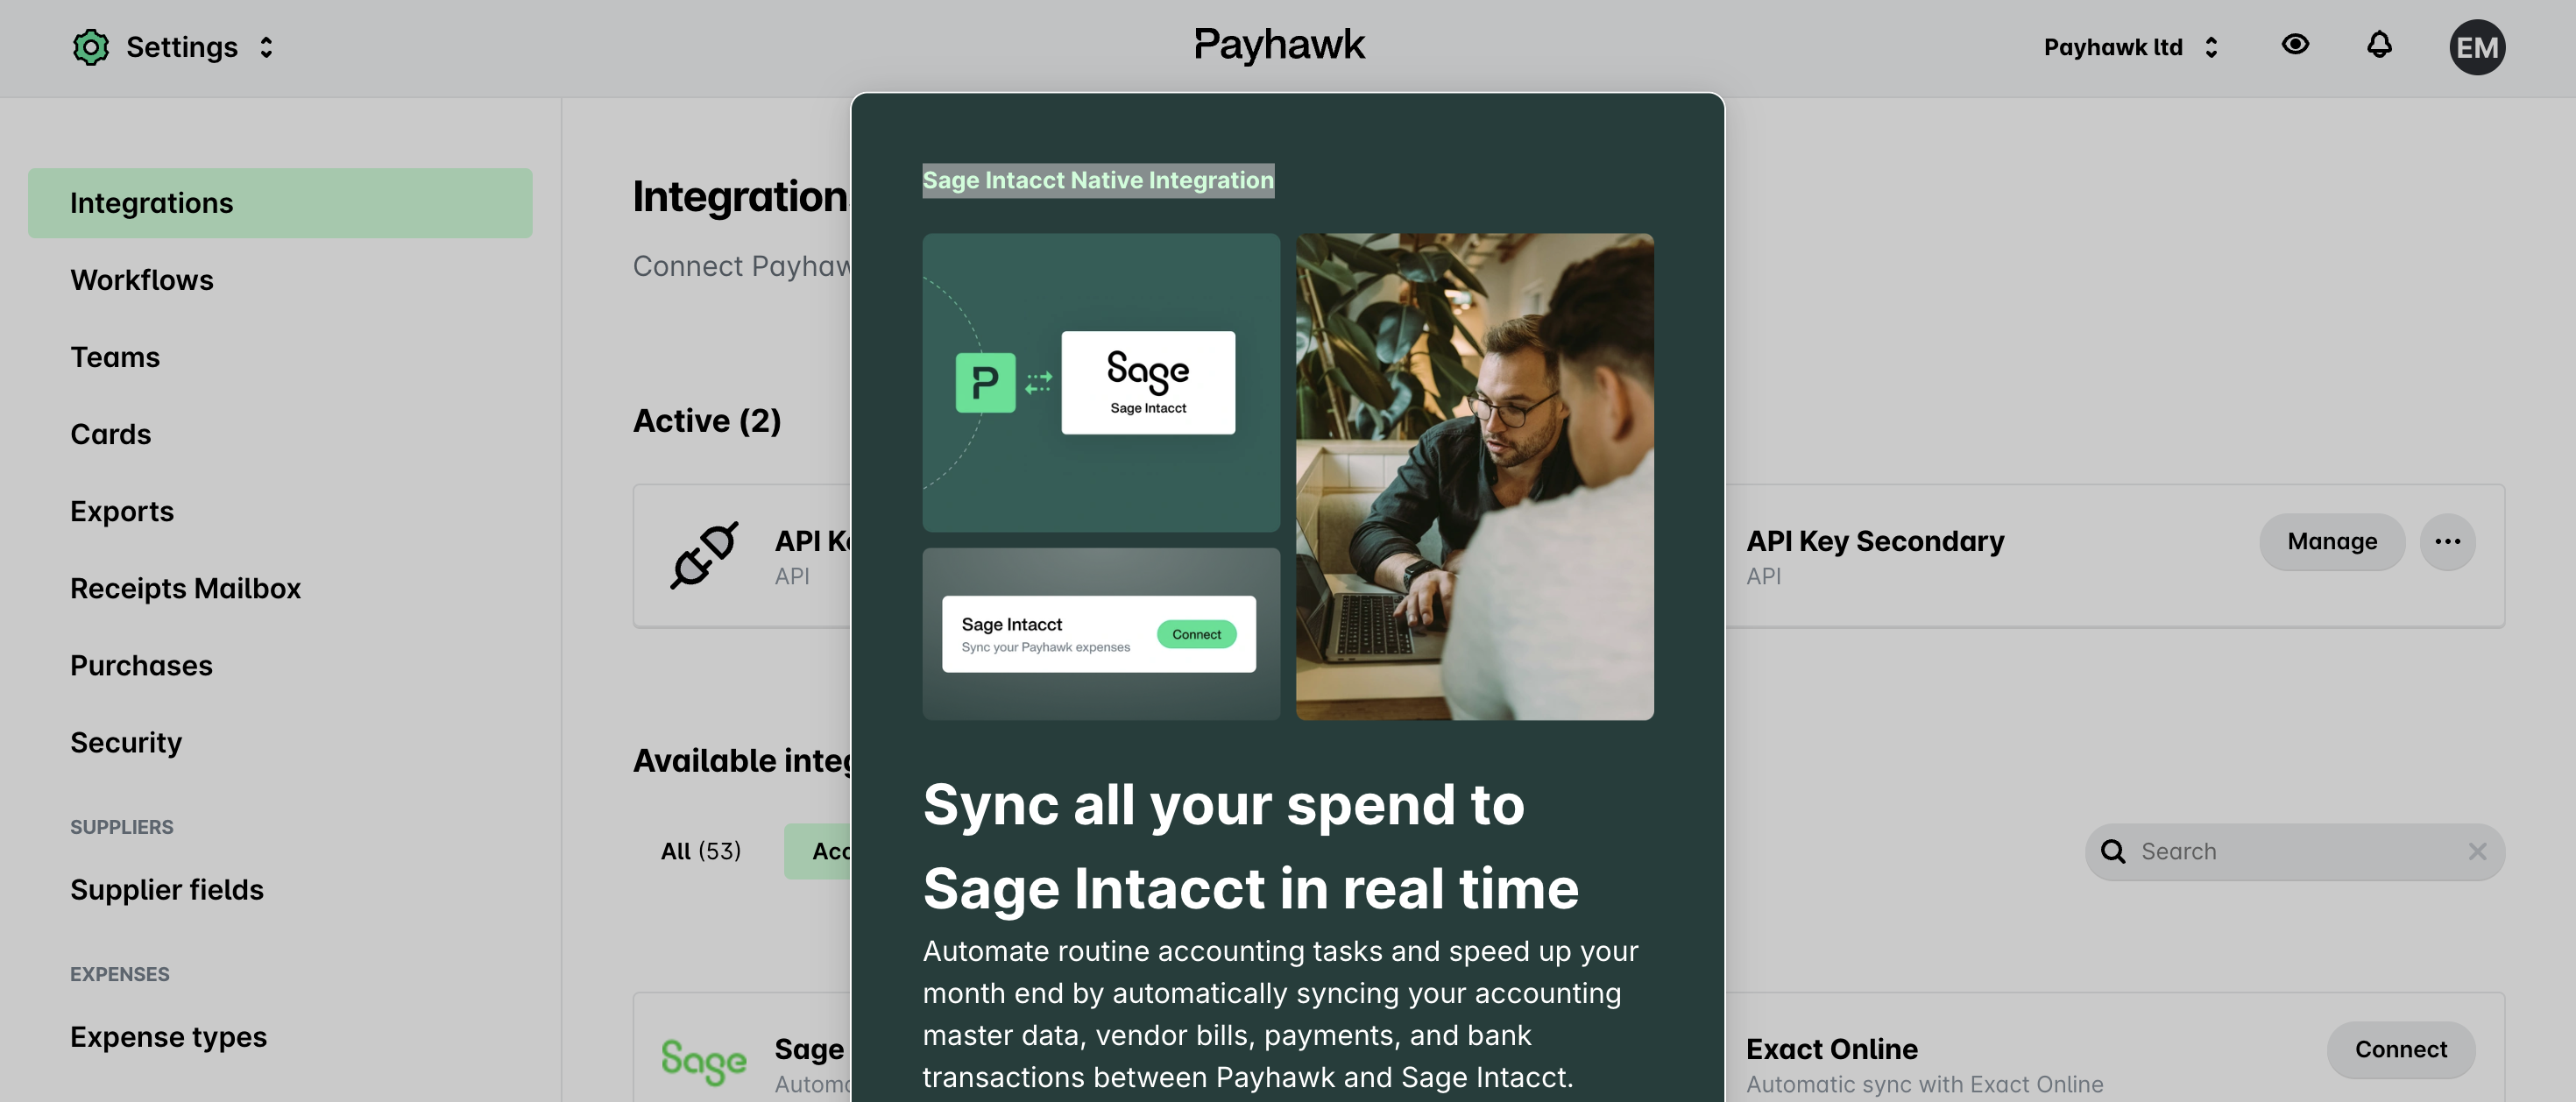Open Workflows in the sidebar
The height and width of the screenshot is (1102, 2576).
click(x=142, y=280)
